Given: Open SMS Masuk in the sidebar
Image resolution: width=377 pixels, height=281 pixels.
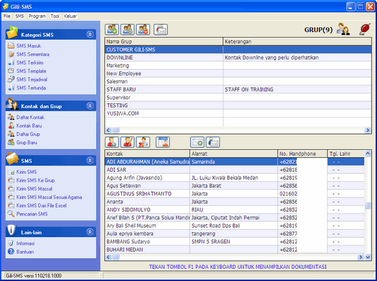Looking at the screenshot, I should (x=29, y=46).
